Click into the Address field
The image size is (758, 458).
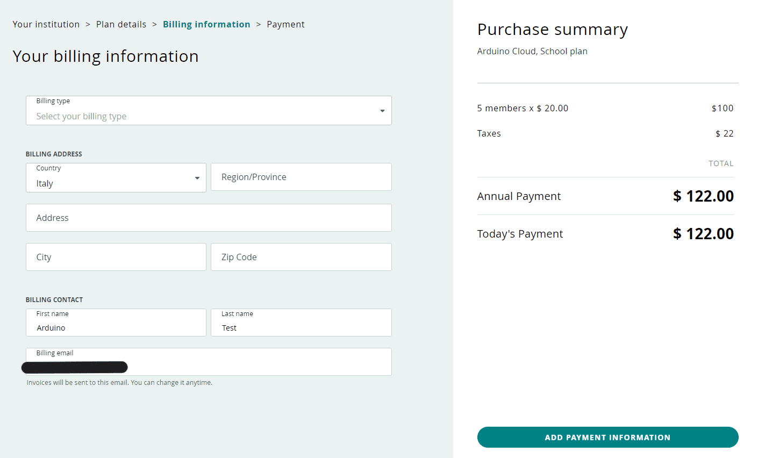209,218
